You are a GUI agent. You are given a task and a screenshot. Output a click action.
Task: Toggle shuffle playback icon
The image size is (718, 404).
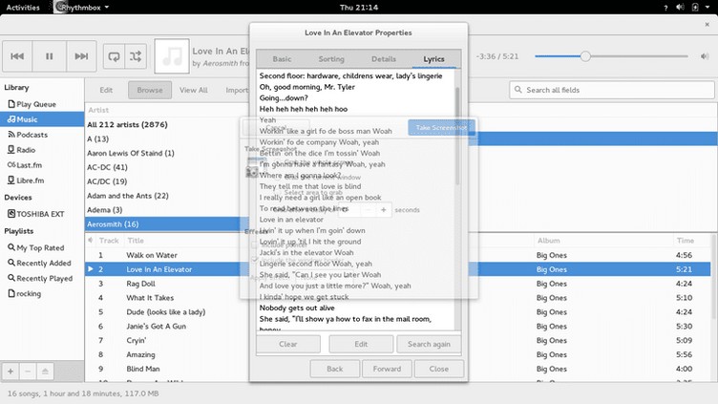(136, 56)
